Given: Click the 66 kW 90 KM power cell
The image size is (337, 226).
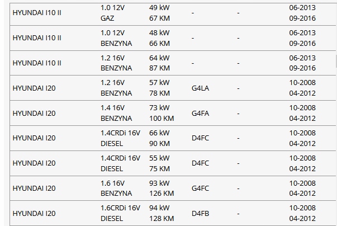Looking at the screenshot, I should 159,138.
